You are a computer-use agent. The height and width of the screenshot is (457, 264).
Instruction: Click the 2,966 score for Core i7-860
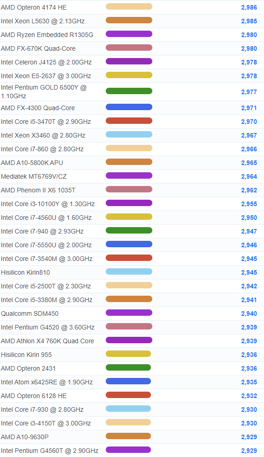pyautogui.click(x=249, y=149)
